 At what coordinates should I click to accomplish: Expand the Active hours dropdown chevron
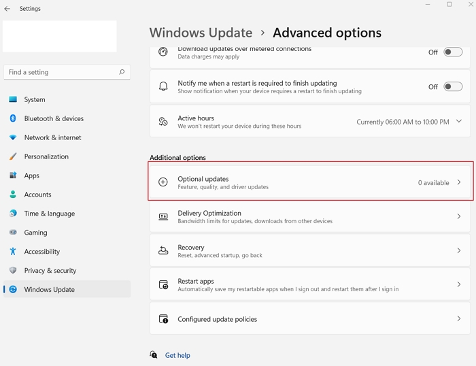tap(459, 121)
